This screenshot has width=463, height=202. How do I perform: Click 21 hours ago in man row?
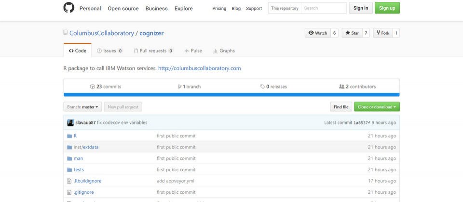pos(382,158)
